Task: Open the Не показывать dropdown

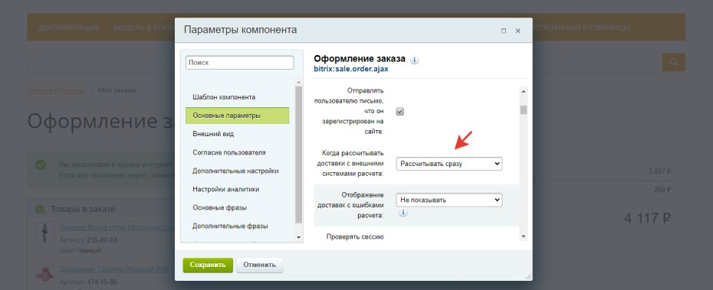Action: 449,200
